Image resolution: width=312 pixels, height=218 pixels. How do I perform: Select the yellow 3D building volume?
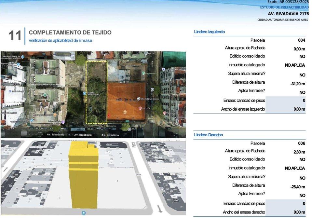[x=83, y=176]
